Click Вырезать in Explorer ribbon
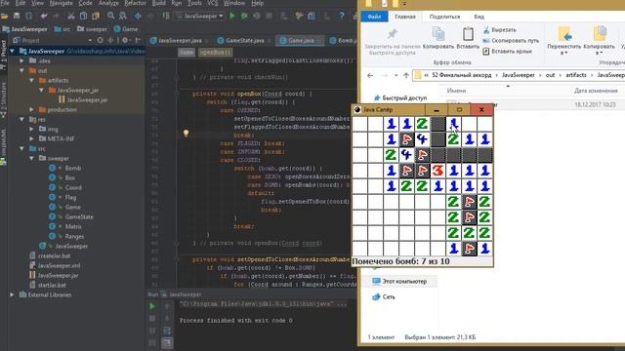This screenshot has height=351, width=625. (500, 30)
